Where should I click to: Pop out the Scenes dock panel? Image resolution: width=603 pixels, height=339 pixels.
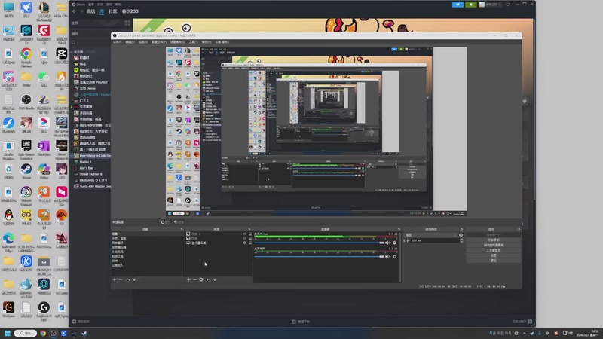click(x=182, y=229)
